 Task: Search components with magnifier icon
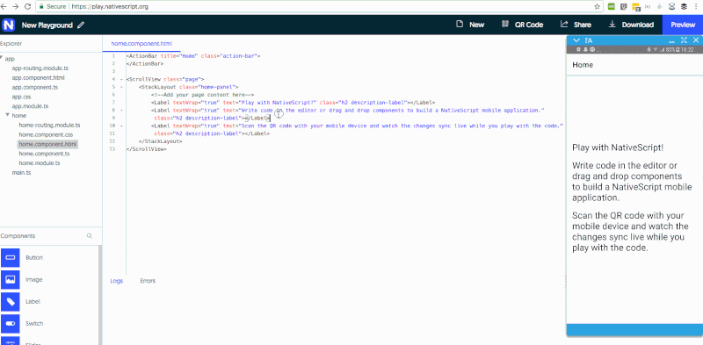(90, 235)
